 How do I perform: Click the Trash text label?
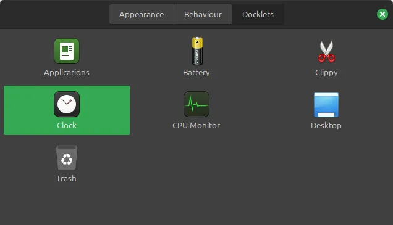coord(66,179)
